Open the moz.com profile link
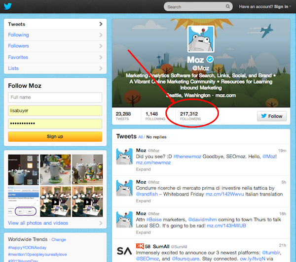The width and height of the screenshot is (296, 262). click(225, 96)
